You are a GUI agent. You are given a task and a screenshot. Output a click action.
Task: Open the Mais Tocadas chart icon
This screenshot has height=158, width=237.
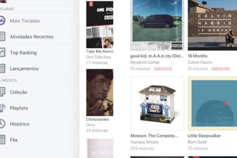2,20
